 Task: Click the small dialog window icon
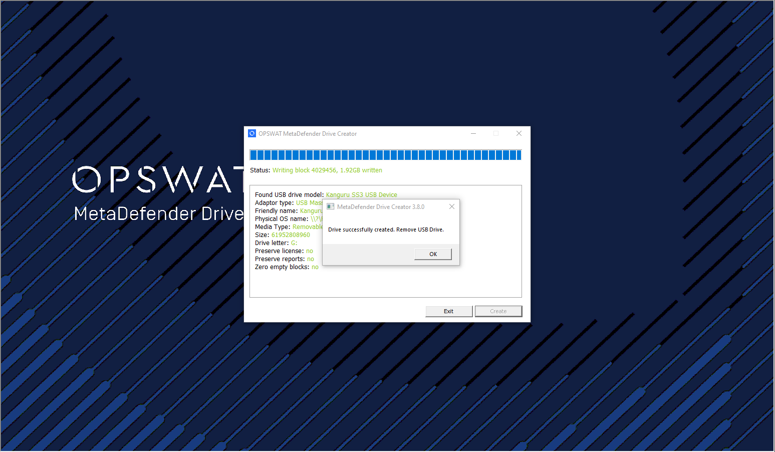click(x=331, y=206)
